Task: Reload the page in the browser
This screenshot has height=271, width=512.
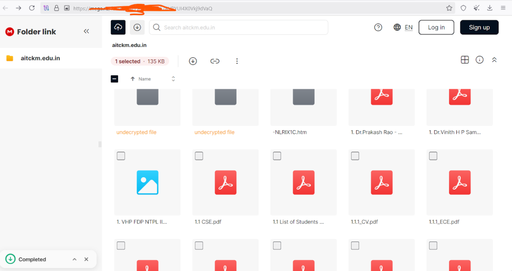Action: coord(32,8)
